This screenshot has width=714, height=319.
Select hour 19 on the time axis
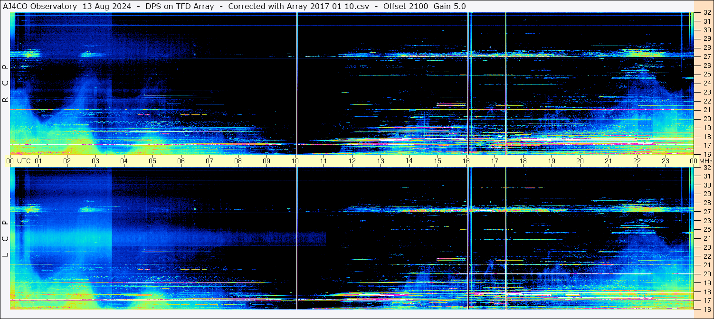552,161
